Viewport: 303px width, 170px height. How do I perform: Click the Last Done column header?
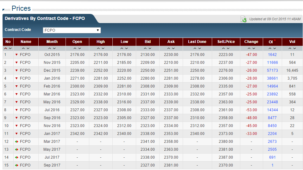pos(197,42)
